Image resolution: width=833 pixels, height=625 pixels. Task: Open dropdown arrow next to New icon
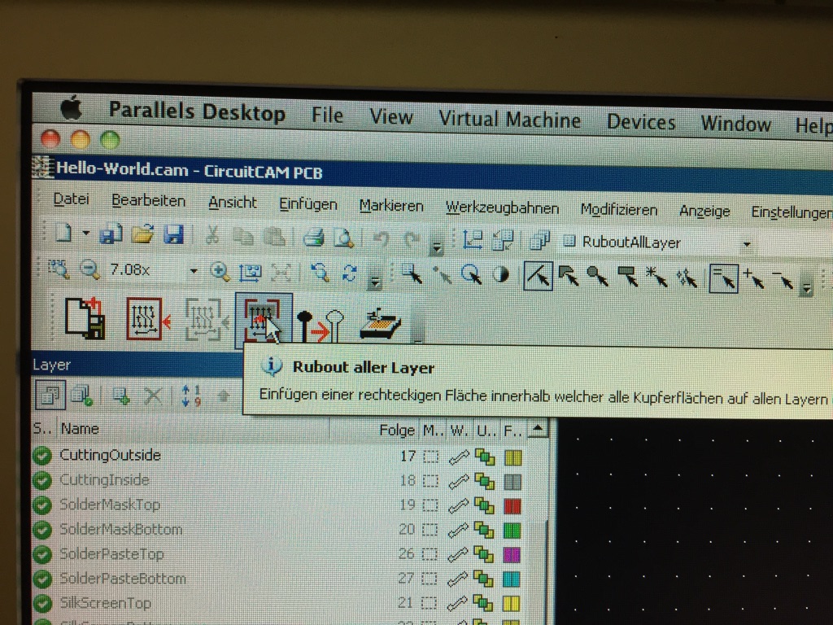coord(85,233)
